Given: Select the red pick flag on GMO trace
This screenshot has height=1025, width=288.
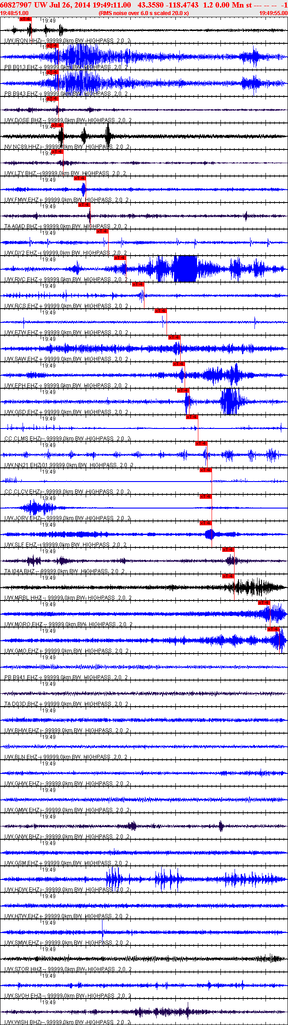Looking at the screenshot, I should tap(273, 629).
